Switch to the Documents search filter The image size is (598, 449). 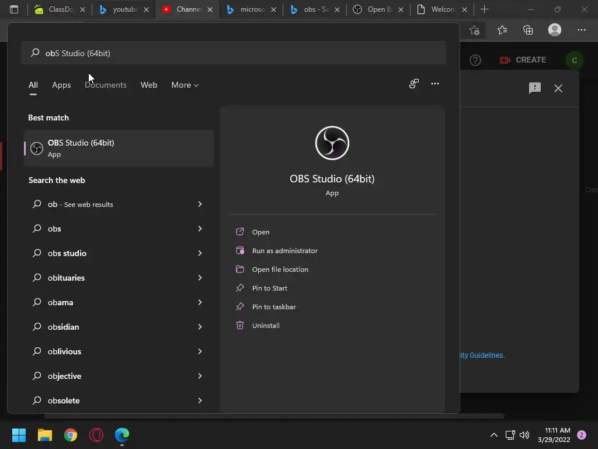[106, 85]
